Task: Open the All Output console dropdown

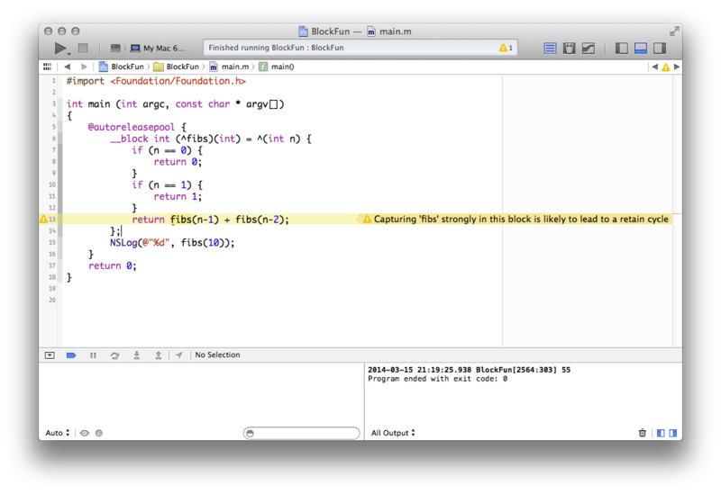Action: coord(393,433)
